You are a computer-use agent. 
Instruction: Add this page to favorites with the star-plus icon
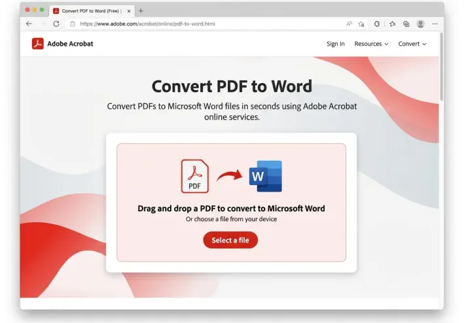pyautogui.click(x=361, y=24)
